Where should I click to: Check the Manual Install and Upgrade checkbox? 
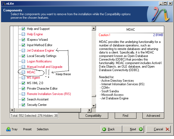pos(23,67)
